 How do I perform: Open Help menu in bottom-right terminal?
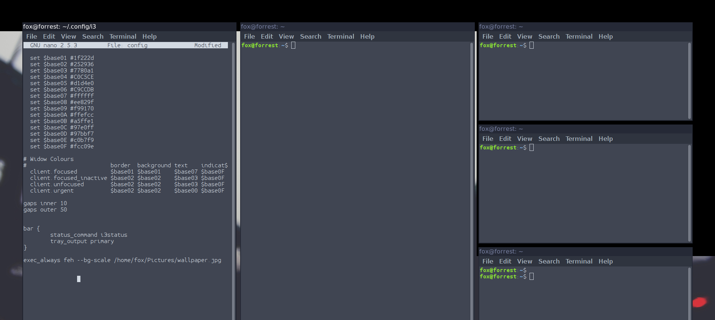(606, 261)
